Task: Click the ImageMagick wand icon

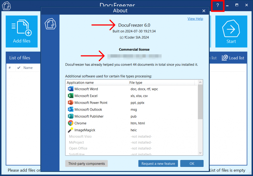Action: pyautogui.click(x=71, y=130)
